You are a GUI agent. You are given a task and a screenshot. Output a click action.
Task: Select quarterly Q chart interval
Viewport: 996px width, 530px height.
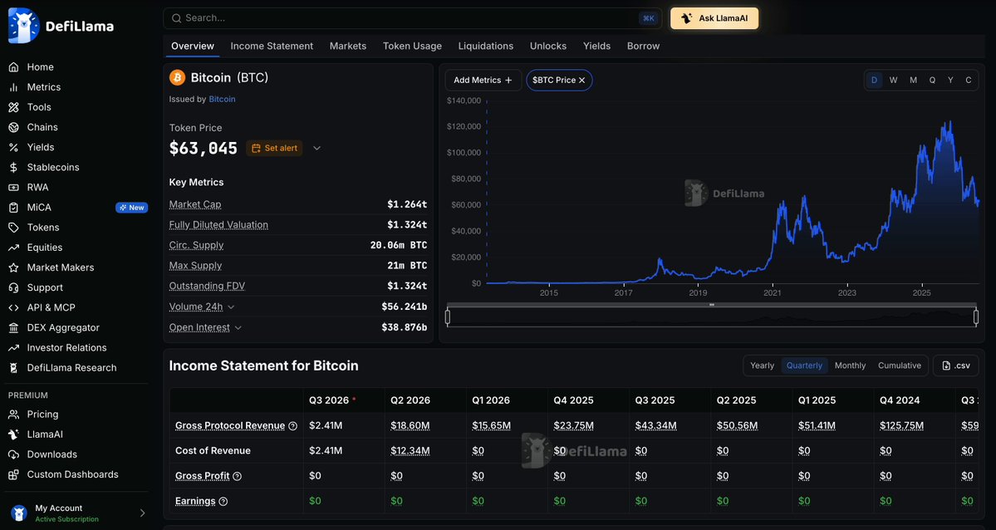(x=932, y=80)
